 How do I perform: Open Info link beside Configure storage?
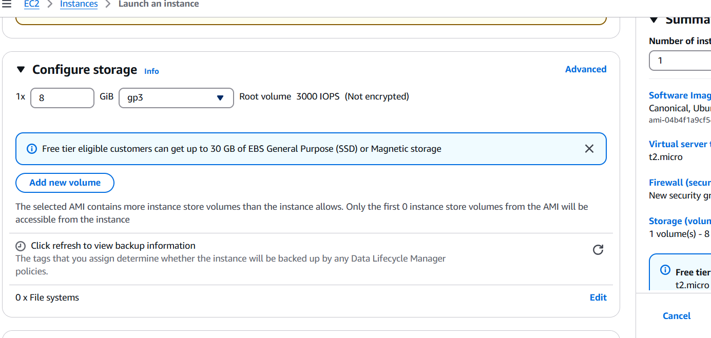(151, 71)
